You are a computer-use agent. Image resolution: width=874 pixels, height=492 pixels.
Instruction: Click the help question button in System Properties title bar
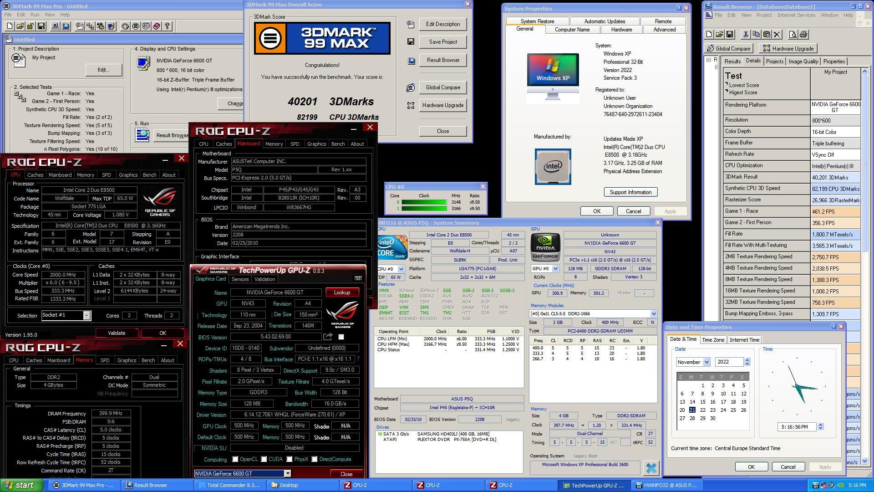(x=679, y=8)
